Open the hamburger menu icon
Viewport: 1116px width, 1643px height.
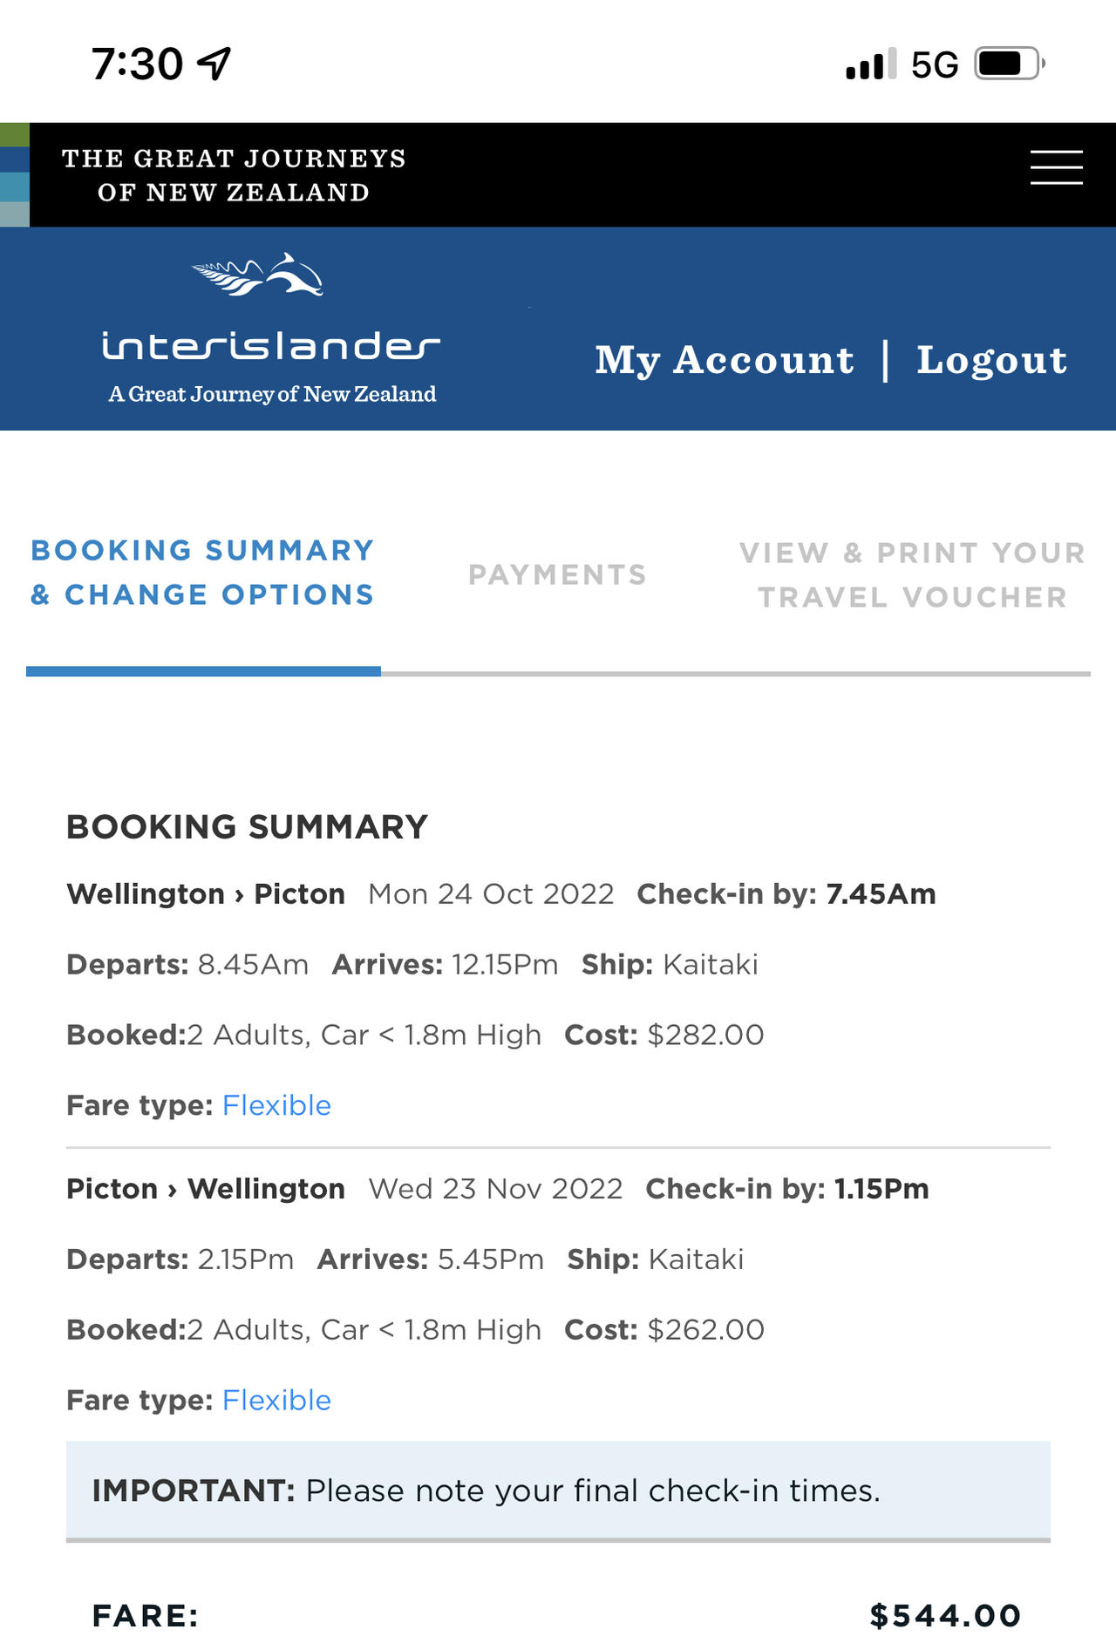(x=1056, y=166)
